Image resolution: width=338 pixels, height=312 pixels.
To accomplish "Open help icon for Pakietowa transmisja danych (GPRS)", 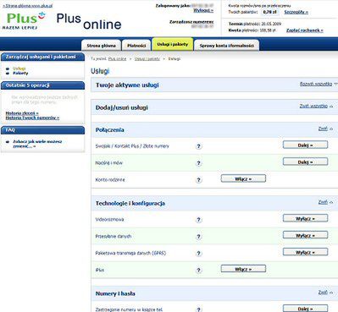I will point(199,254).
